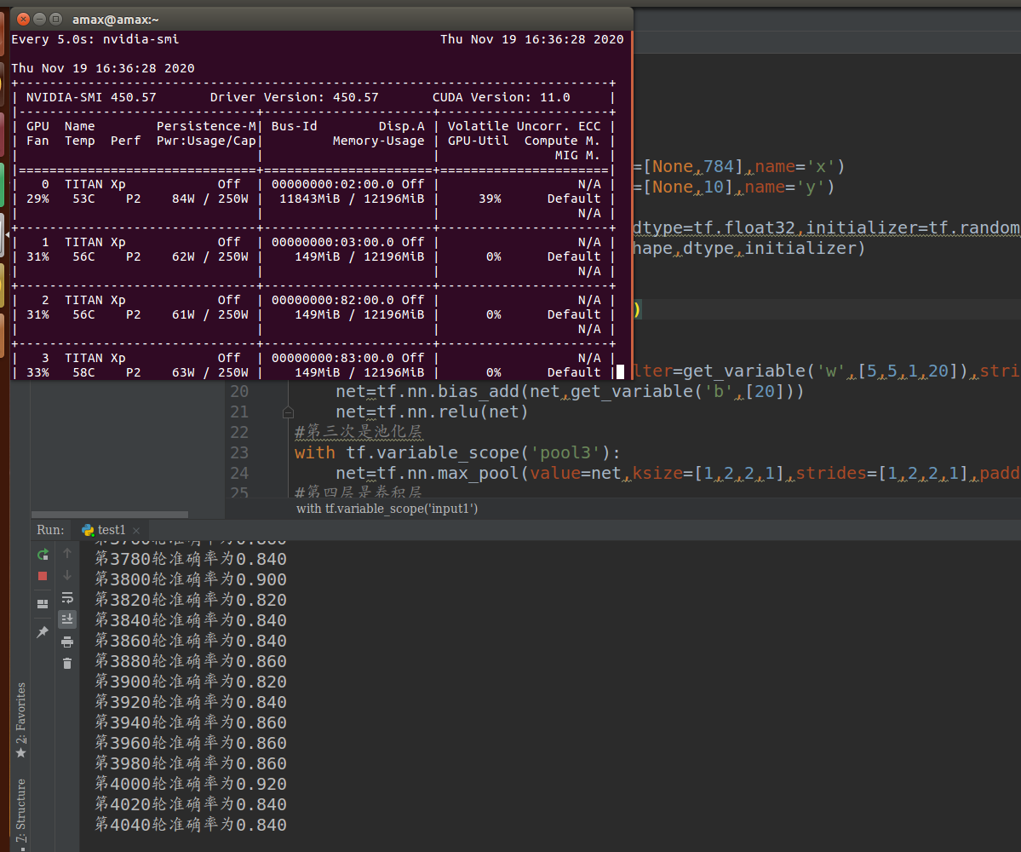The width and height of the screenshot is (1021, 852).
Task: Click the star icon beside Favorites
Action: tap(20, 753)
